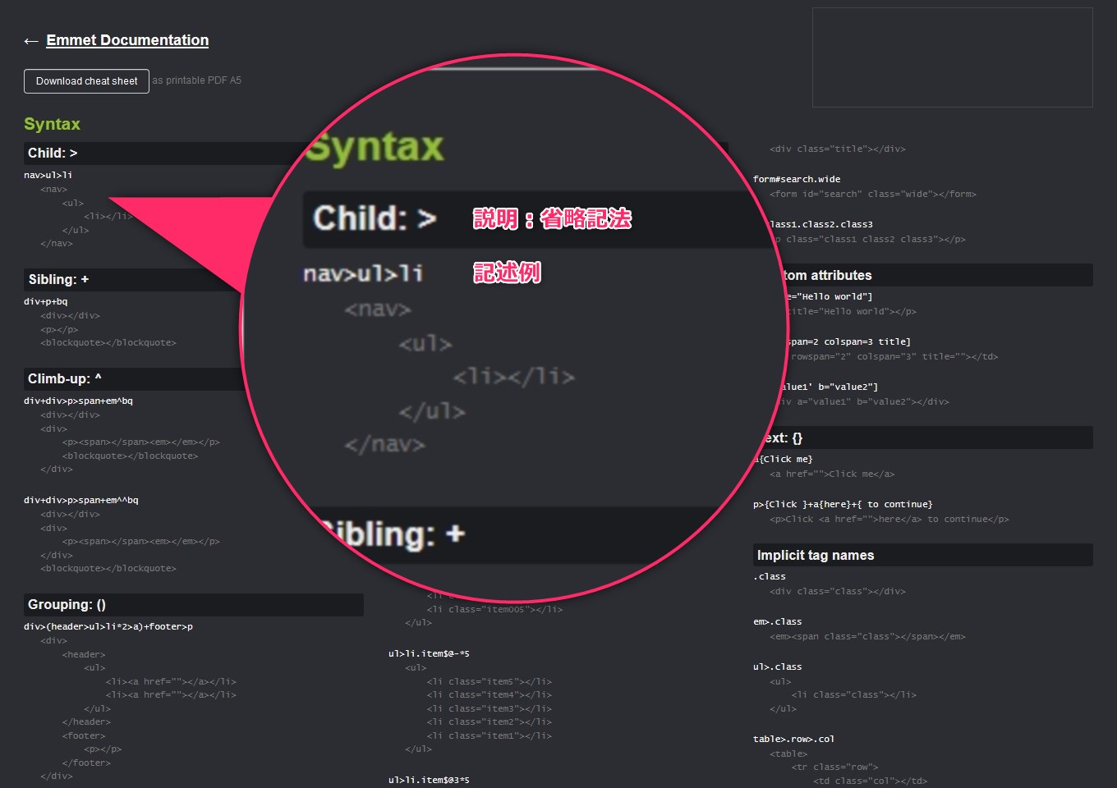
Task: Click the 'table>.row>.col' abbreviation
Action: point(793,739)
